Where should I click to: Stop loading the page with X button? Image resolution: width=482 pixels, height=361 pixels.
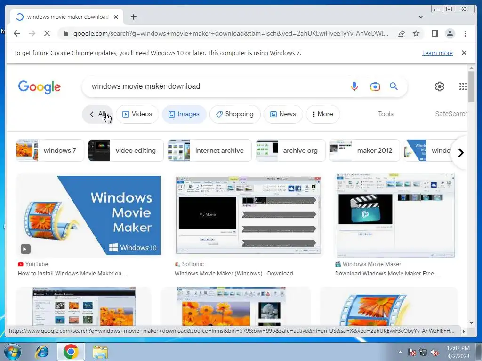[x=47, y=33]
